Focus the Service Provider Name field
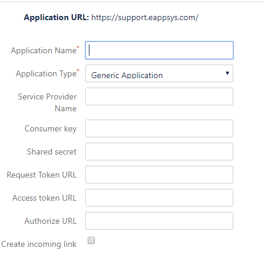263x264 pixels. 159,96
